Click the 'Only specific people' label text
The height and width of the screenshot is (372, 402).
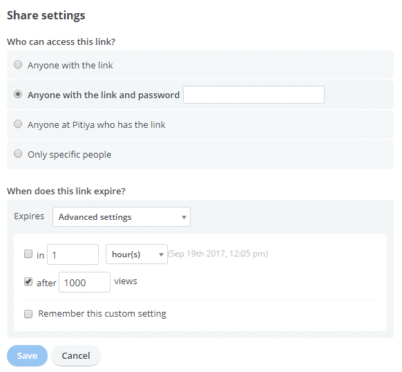click(x=70, y=155)
